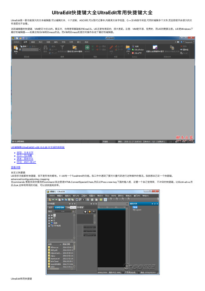Viewport: 205px width, 291px height.
Task: Click the file list horizontal scrollbar
Action: tap(61, 269)
